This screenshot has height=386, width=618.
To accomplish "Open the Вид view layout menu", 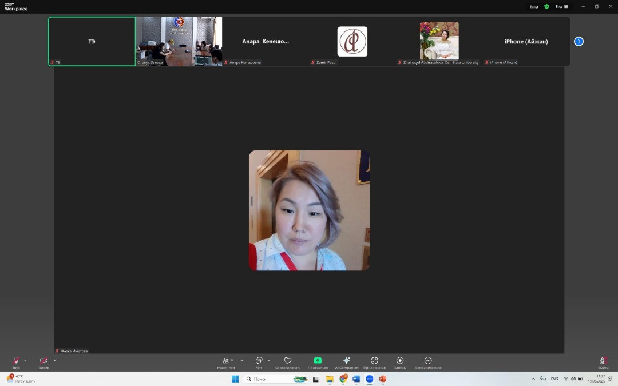I will pos(561,6).
